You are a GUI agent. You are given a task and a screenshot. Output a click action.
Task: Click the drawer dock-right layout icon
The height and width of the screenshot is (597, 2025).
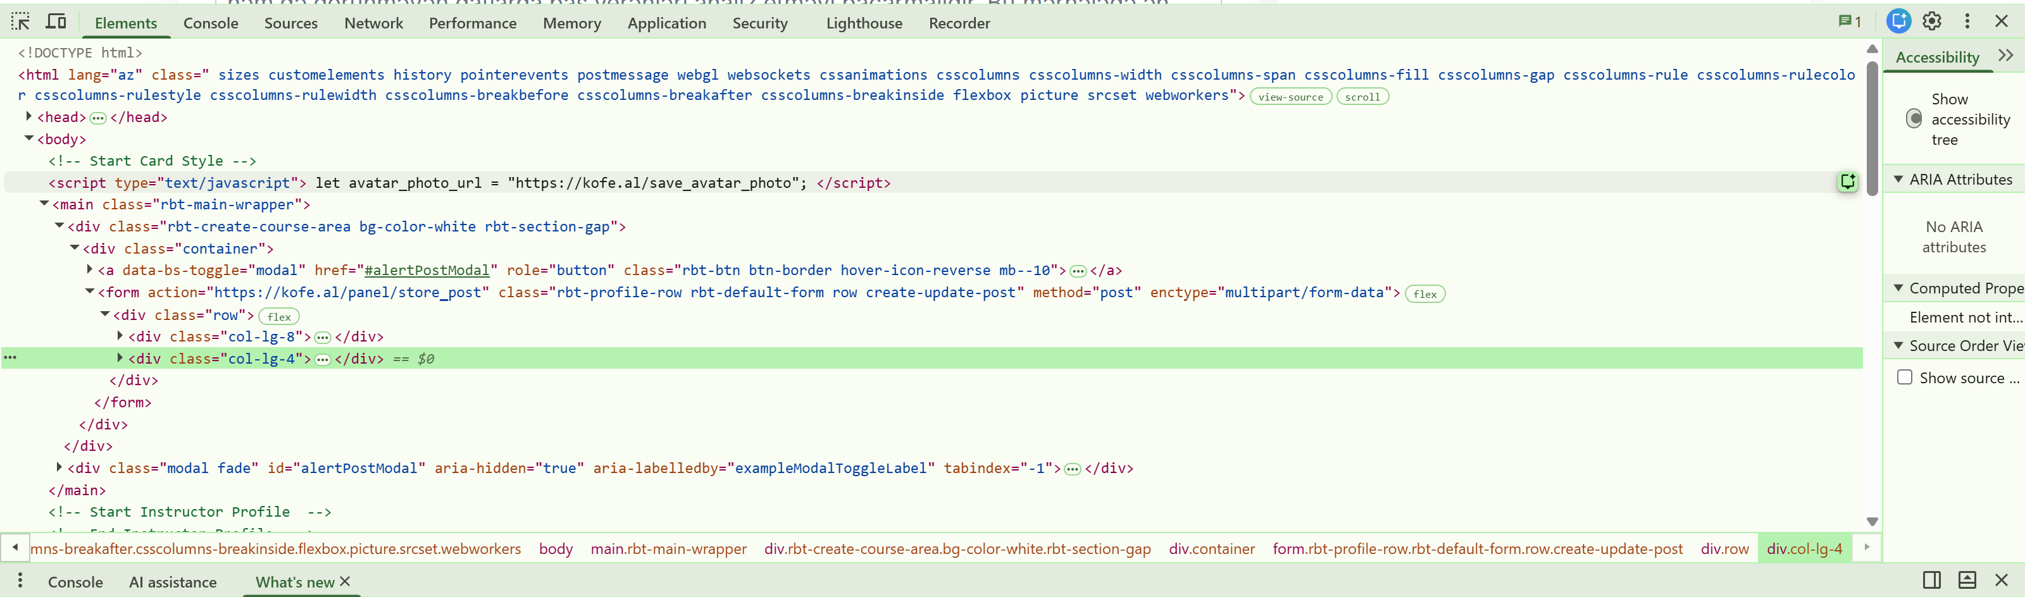(1931, 581)
